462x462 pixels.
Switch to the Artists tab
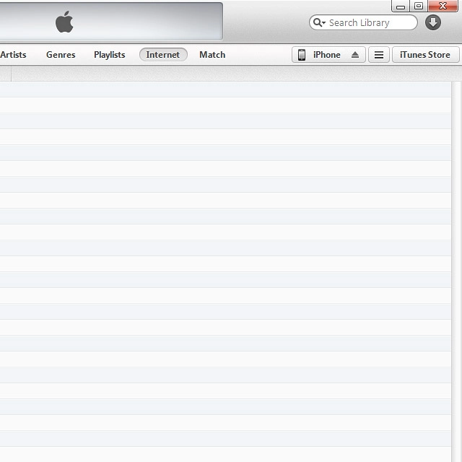(x=13, y=55)
